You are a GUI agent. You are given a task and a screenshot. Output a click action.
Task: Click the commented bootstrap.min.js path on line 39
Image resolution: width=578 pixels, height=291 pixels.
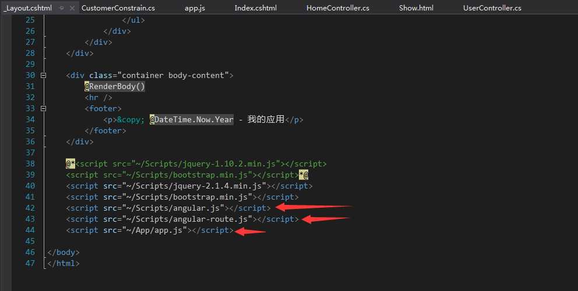(x=187, y=175)
